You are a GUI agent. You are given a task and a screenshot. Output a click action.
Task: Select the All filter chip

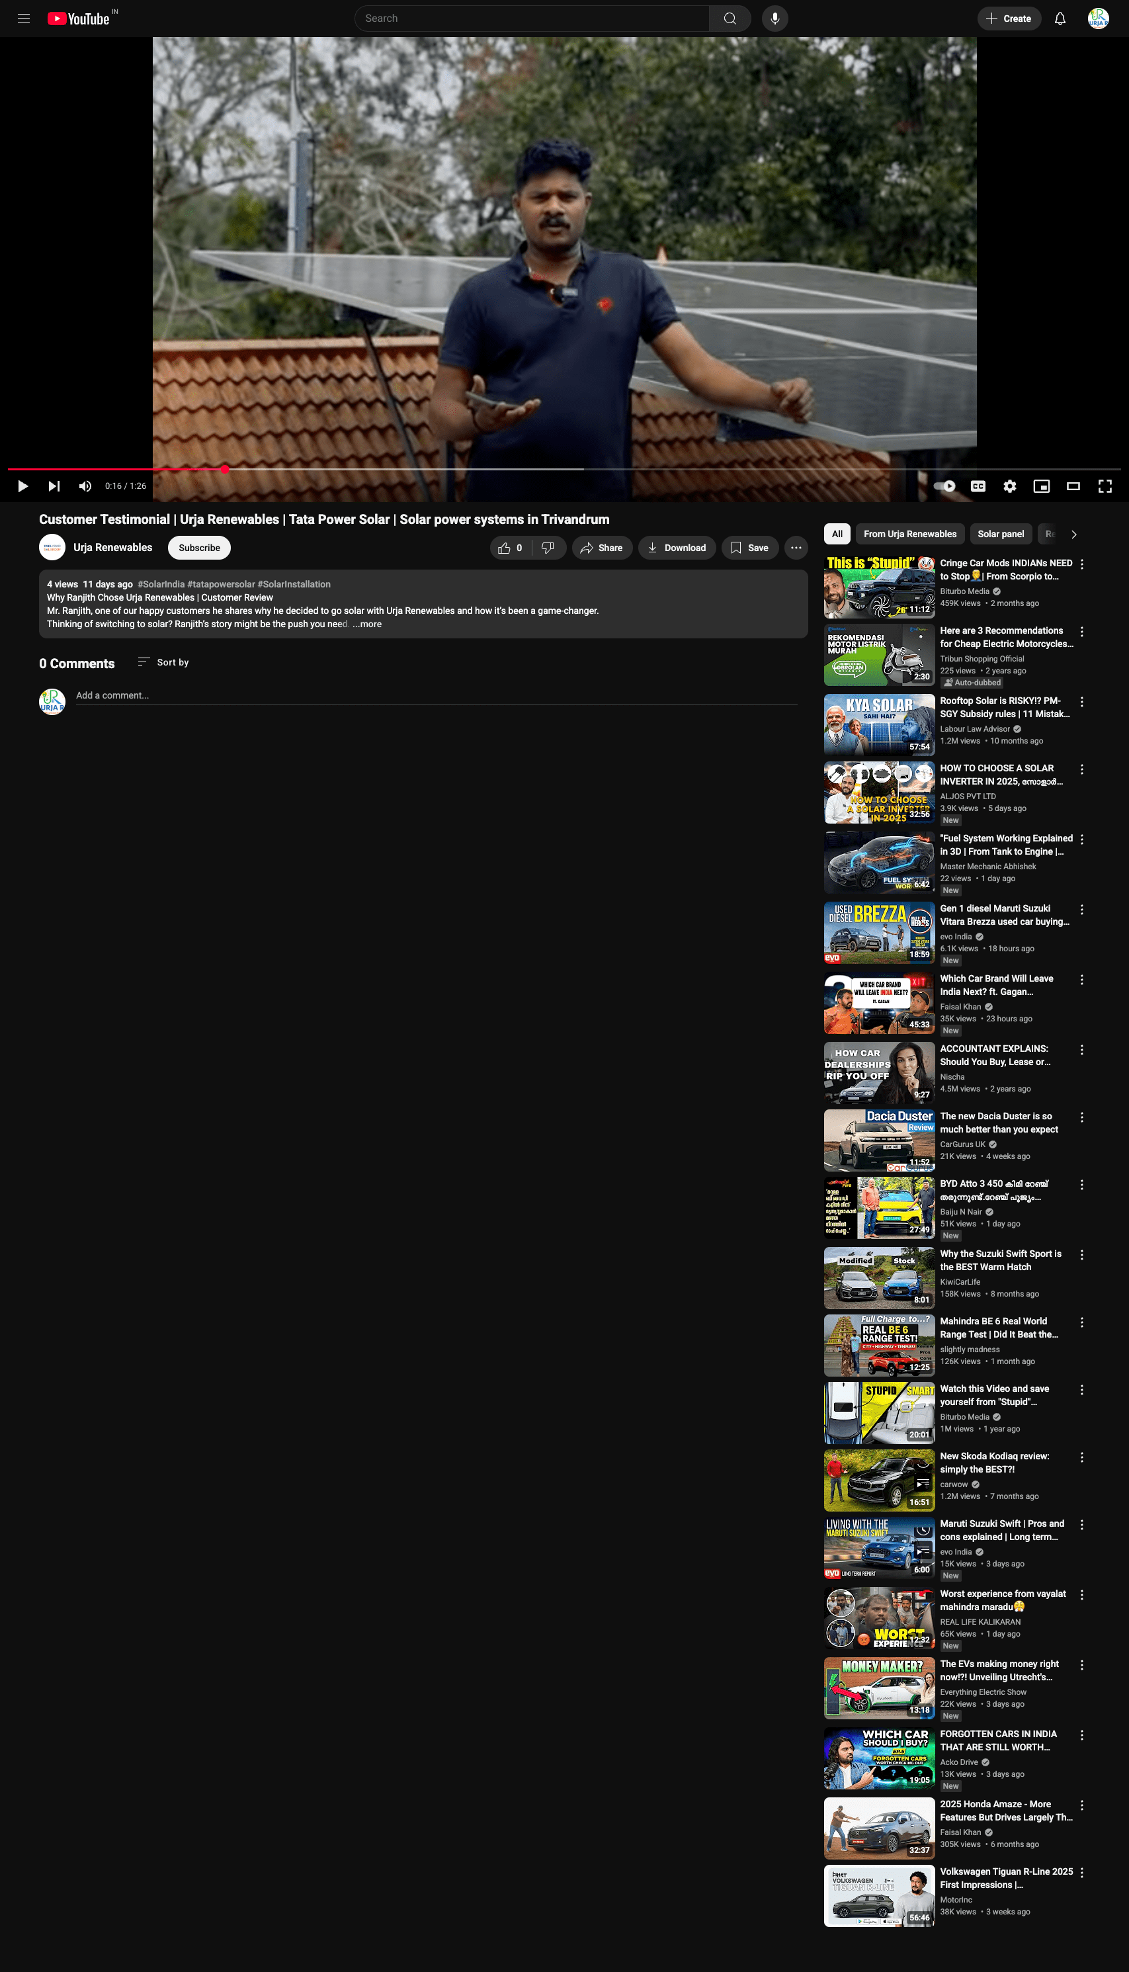click(x=837, y=535)
